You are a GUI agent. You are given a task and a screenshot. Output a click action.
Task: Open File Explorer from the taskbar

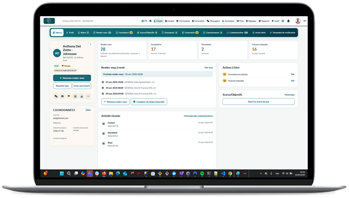click(x=111, y=174)
